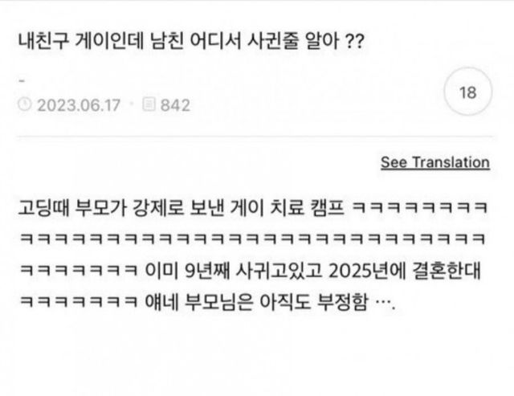Click the text 얘네 부모님은 아직도 부정함
Screen dimensions: 514x396
[x=255, y=302]
